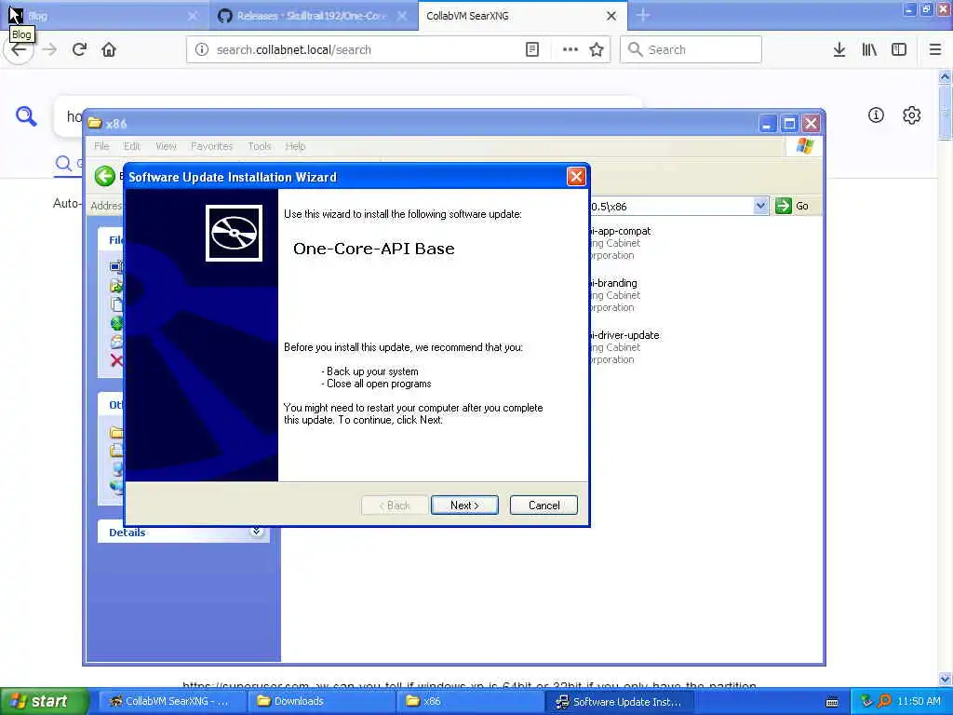Viewport: 953px width, 715px height.
Task: Click the browser forward arrow
Action: 49,49
